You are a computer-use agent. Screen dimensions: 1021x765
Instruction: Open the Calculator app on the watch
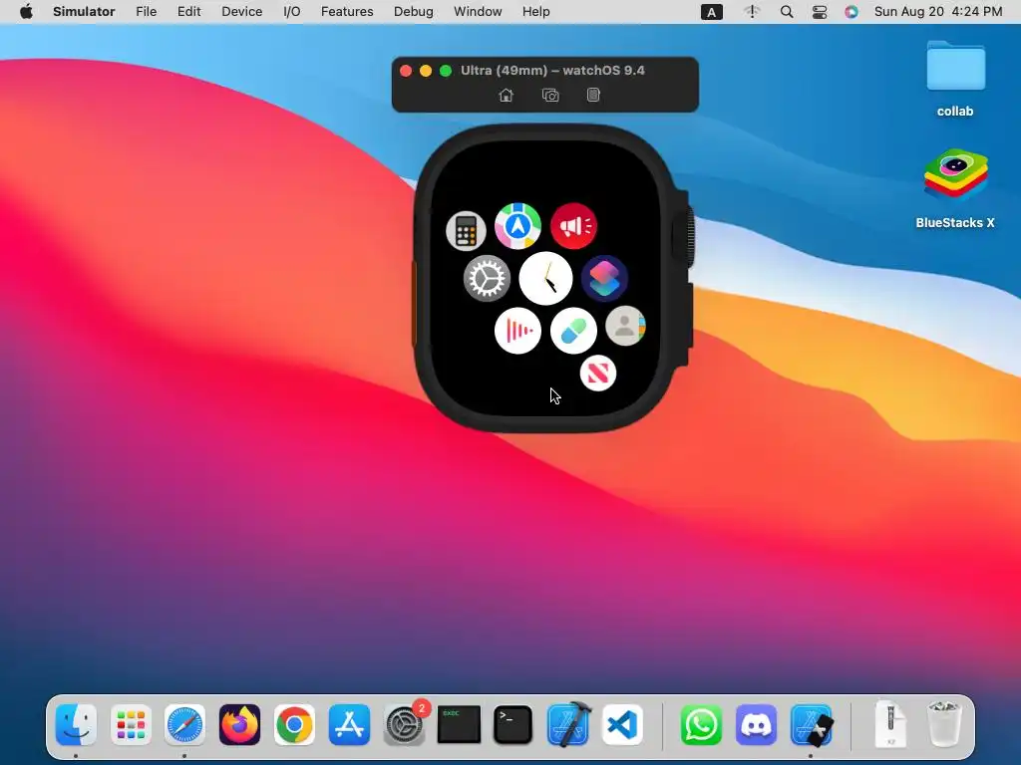pos(466,230)
